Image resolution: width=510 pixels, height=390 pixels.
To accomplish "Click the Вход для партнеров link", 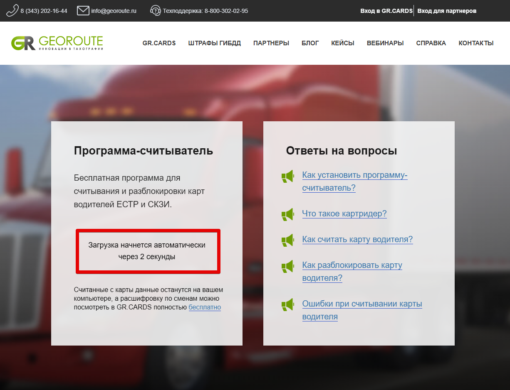I will coord(446,11).
